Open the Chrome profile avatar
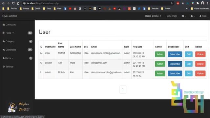The image size is (210, 118). 202,3
